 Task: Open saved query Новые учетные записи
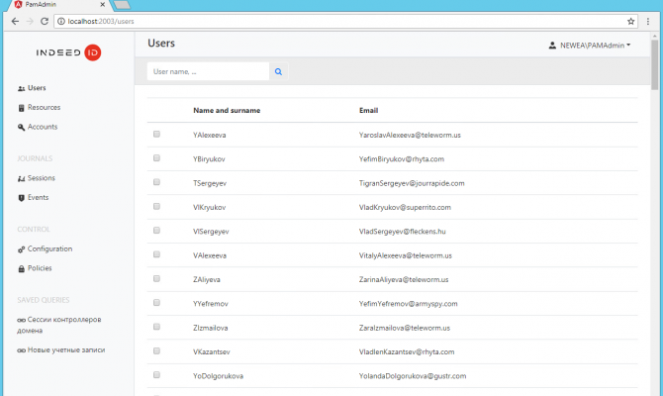pyautogui.click(x=65, y=349)
